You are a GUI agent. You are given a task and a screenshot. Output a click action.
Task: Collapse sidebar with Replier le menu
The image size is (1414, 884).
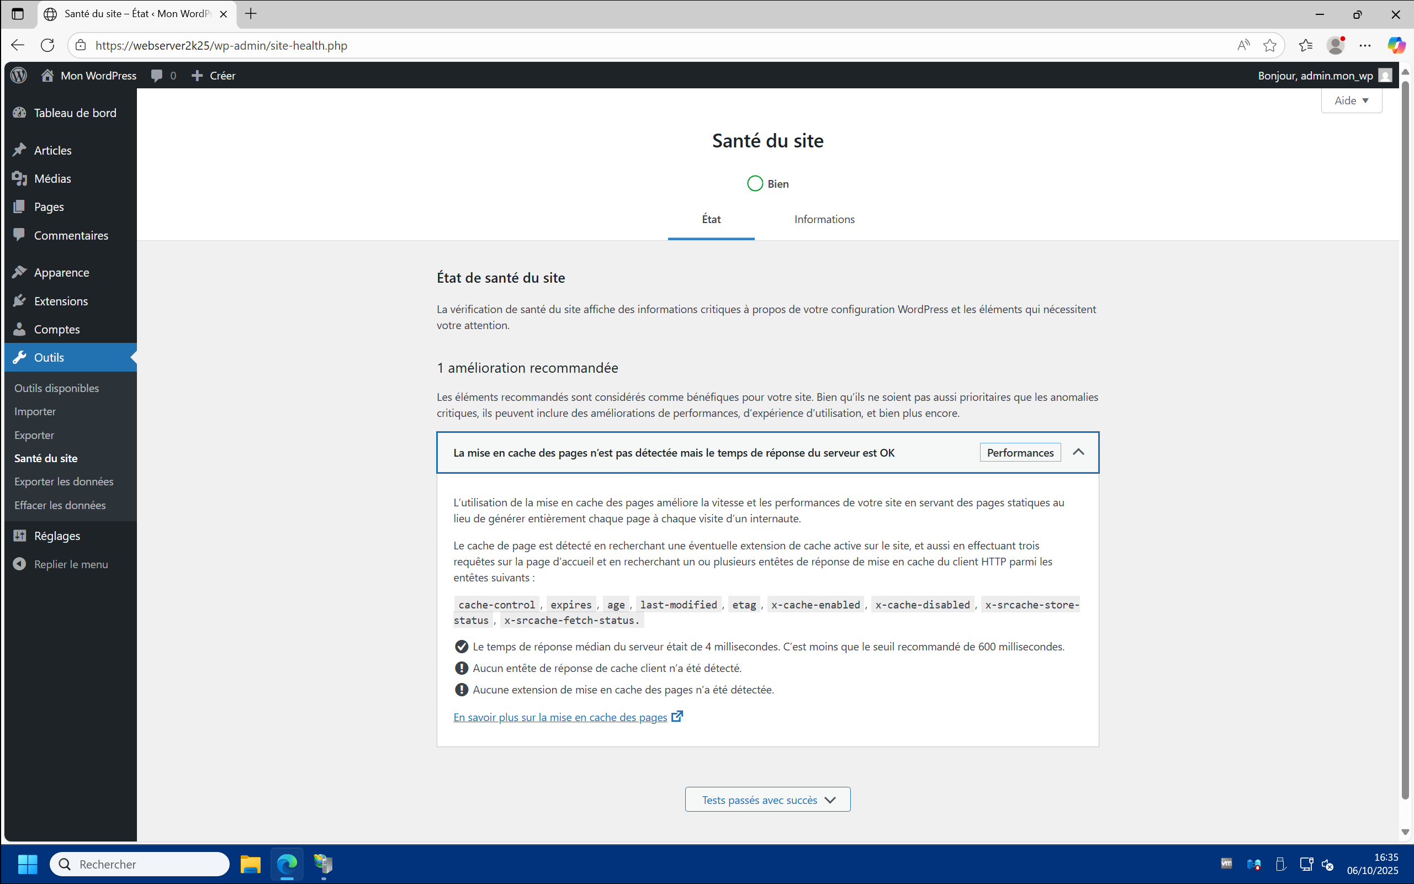coord(71,564)
